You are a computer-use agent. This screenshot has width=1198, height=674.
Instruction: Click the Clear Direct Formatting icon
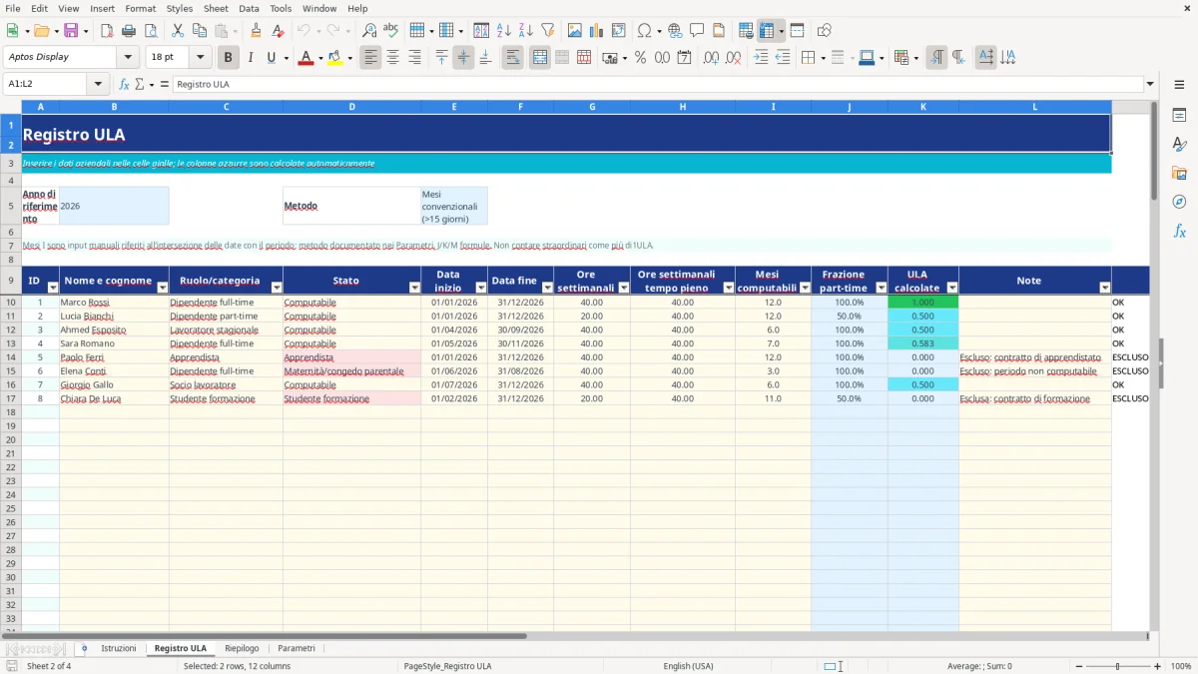(x=278, y=31)
